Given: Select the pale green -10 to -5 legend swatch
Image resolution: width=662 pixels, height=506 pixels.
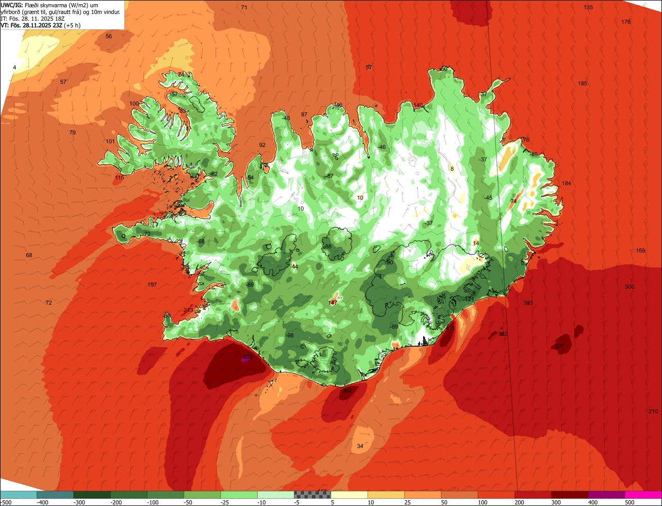Looking at the screenshot, I should coord(276,495).
